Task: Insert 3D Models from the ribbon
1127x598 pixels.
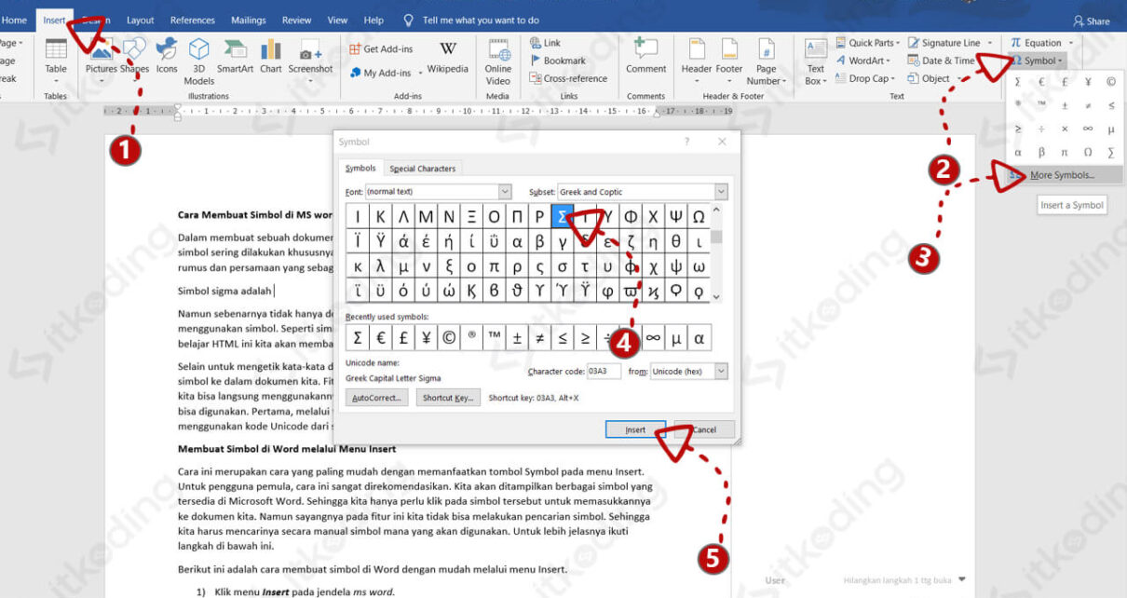Action: [x=199, y=61]
